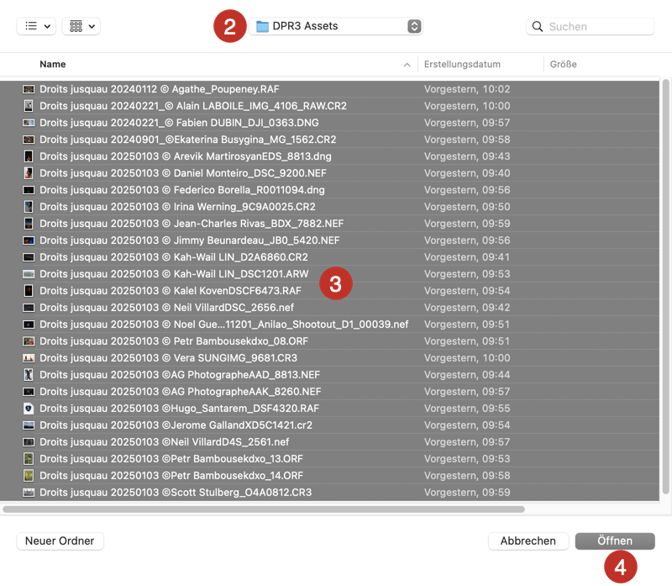Screen dimensions: 672x586
Task: Open the list view options dropdown
Action: tap(36, 26)
